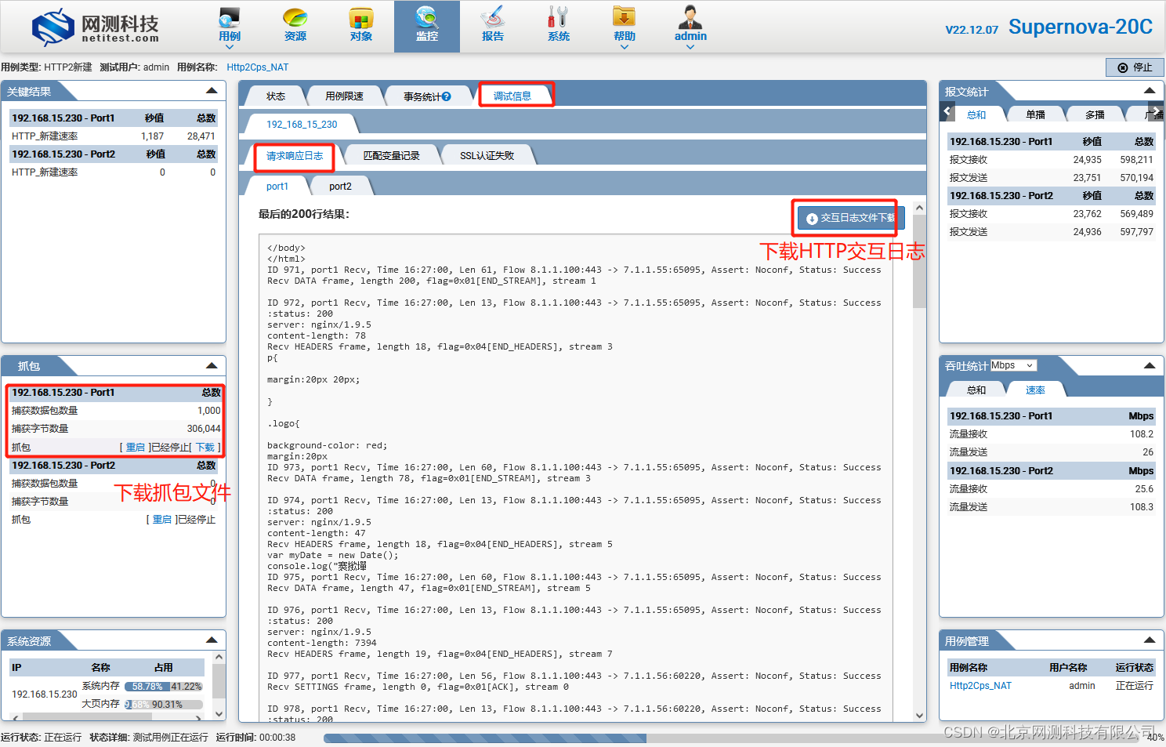1166x747 pixels.
Task: Collapse the 报文统计 panel
Action: pos(1150,91)
